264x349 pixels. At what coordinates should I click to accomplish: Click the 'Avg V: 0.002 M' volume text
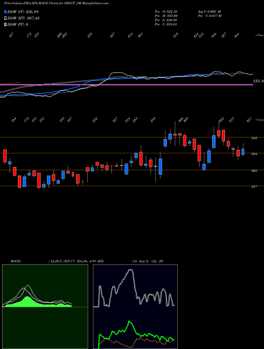tap(209, 12)
